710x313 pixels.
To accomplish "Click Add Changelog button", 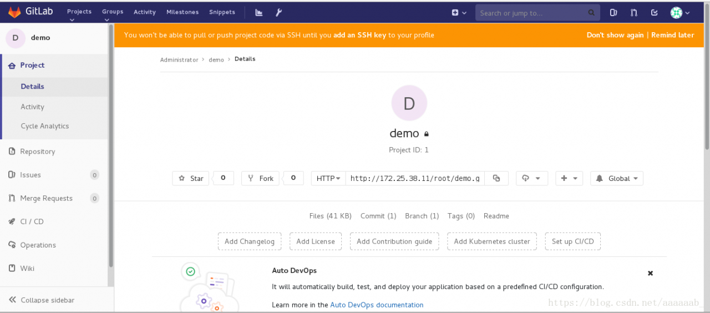I will click(250, 241).
